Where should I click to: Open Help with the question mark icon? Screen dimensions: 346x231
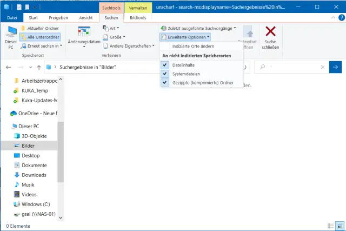[x=342, y=18]
